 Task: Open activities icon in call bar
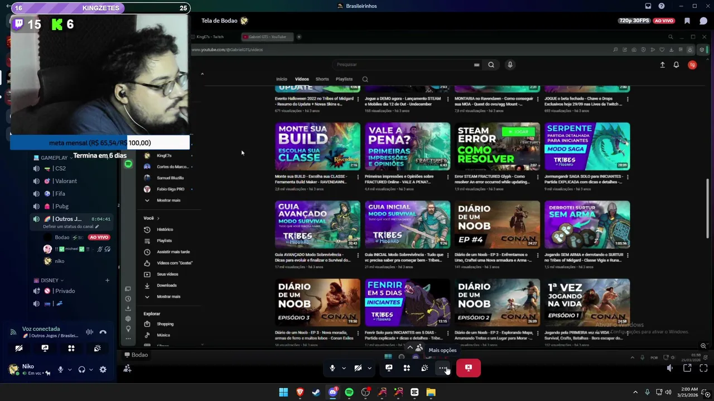(407, 368)
